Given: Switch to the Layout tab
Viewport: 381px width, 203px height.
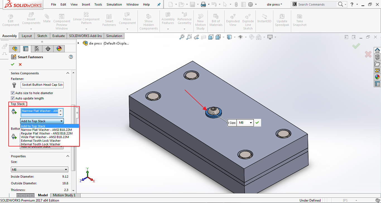Looking at the screenshot, I should point(27,36).
